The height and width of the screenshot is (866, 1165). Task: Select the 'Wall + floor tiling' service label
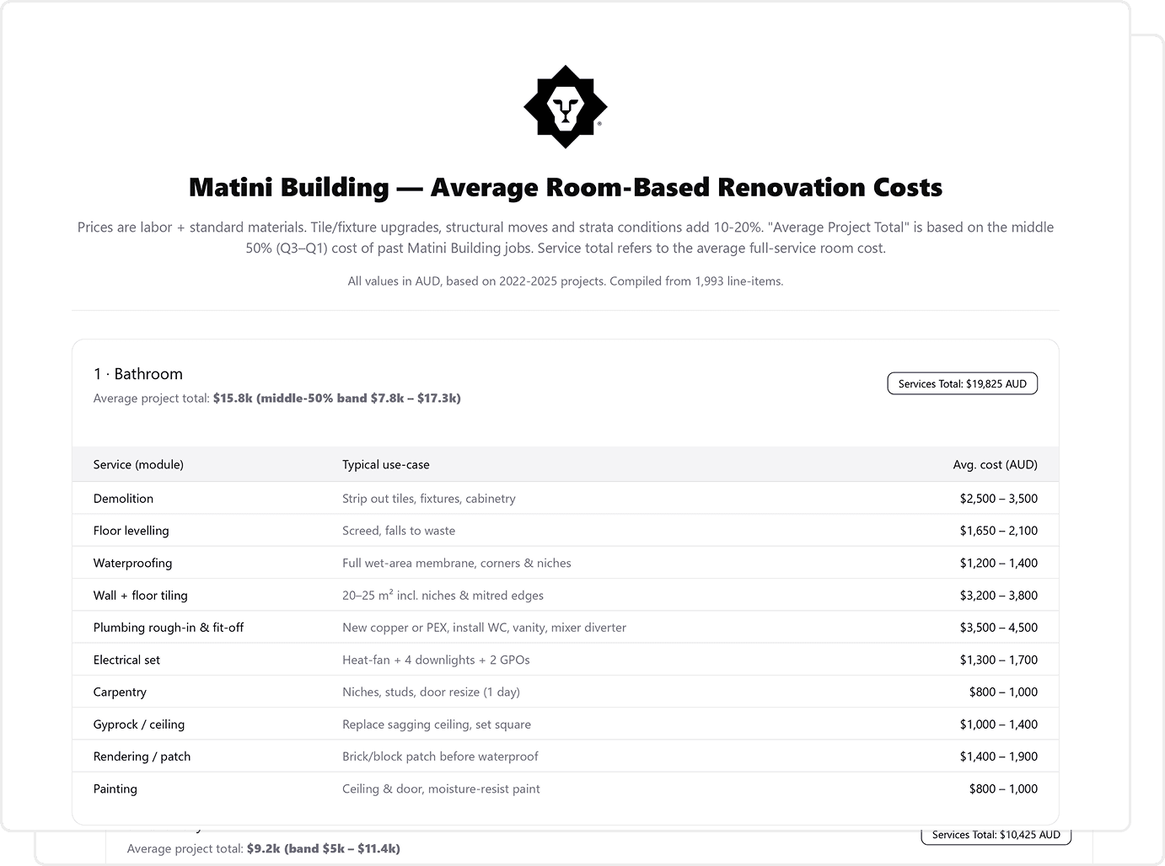tap(141, 596)
